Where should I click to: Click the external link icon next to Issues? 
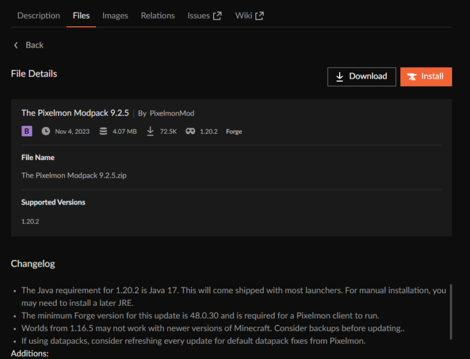click(x=217, y=16)
